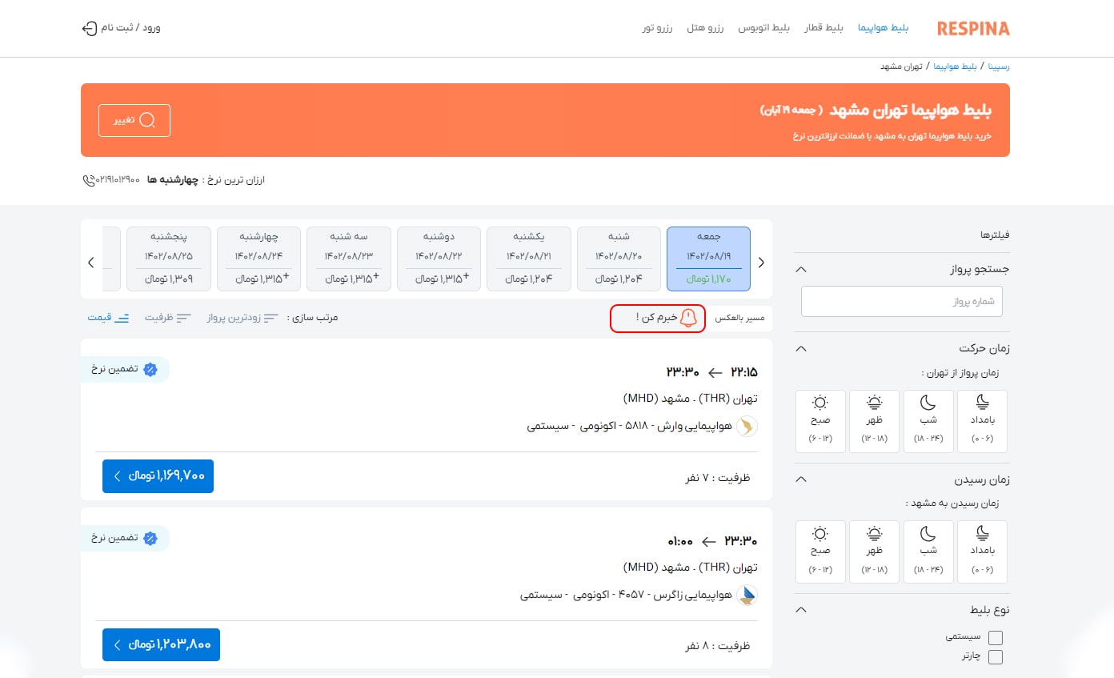Click the Varesh Airlines logo on first flight

point(747,427)
